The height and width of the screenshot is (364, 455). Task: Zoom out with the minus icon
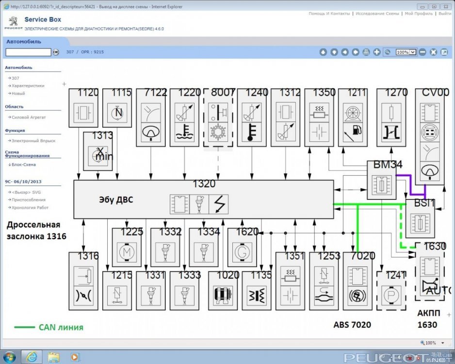pyautogui.click(x=422, y=52)
